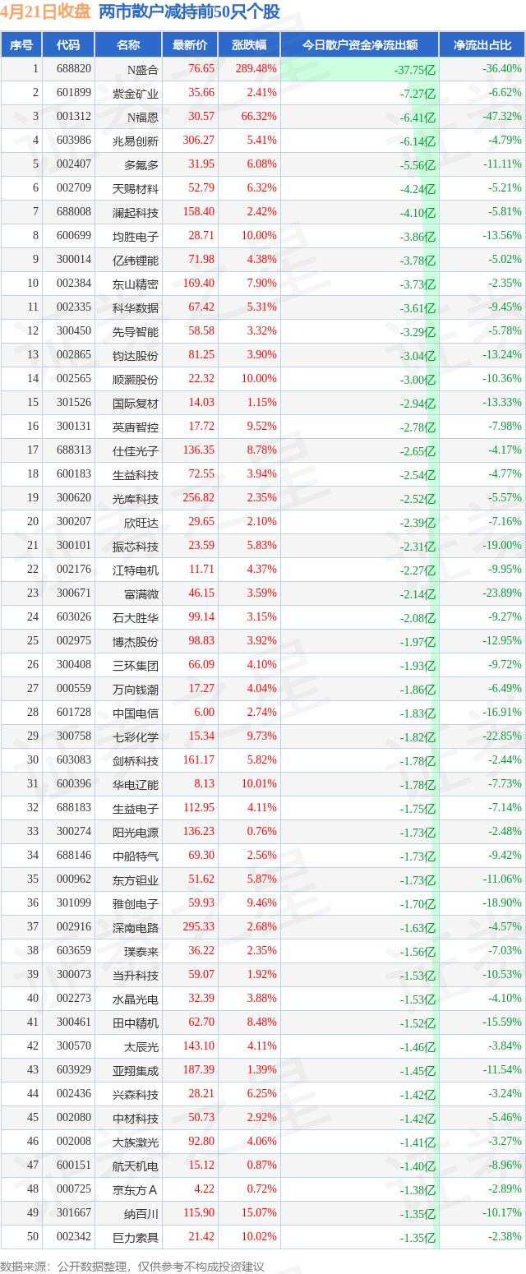
Task: Click 东山精密 price 169.40
Action: tap(199, 284)
